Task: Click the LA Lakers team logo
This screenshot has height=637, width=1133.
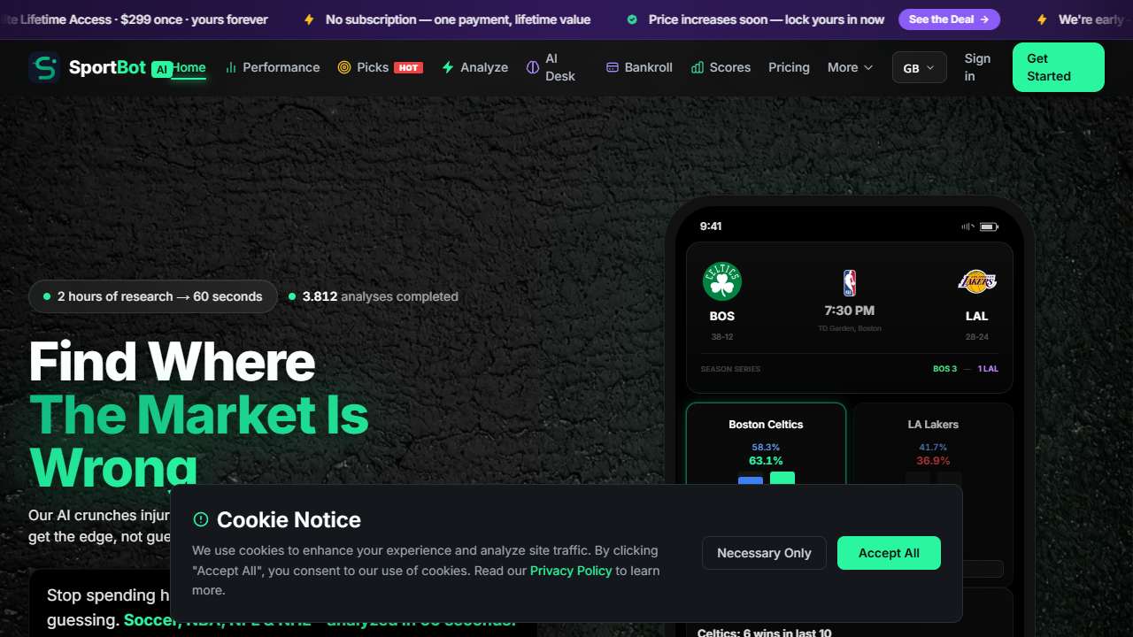Action: click(977, 282)
